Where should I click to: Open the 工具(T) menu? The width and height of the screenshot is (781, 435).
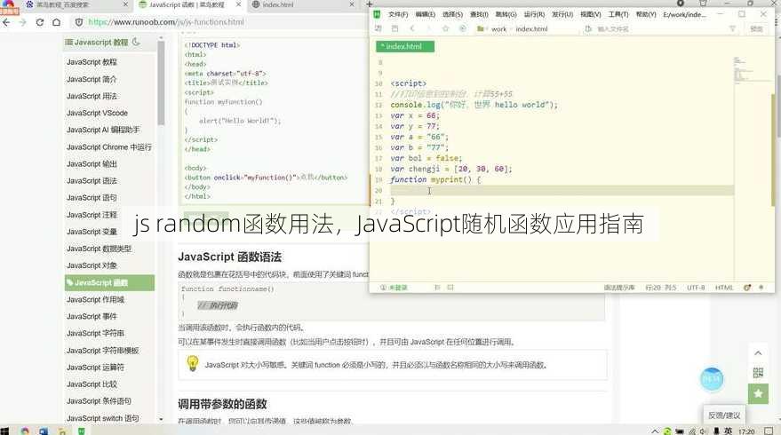pos(618,14)
